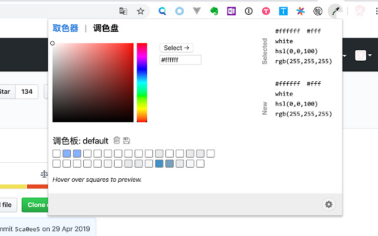Click the 134 star count
The image size is (378, 236).
(x=27, y=92)
